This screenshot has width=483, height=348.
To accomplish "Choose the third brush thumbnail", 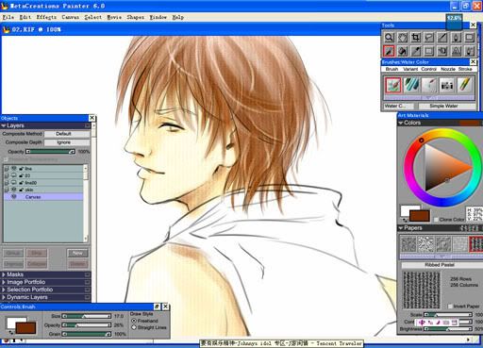I will tap(429, 85).
